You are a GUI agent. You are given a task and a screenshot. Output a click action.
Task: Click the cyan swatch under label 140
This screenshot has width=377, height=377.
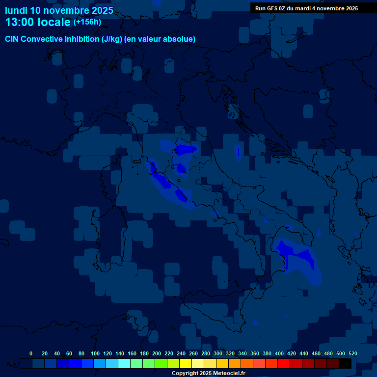tap(125, 363)
